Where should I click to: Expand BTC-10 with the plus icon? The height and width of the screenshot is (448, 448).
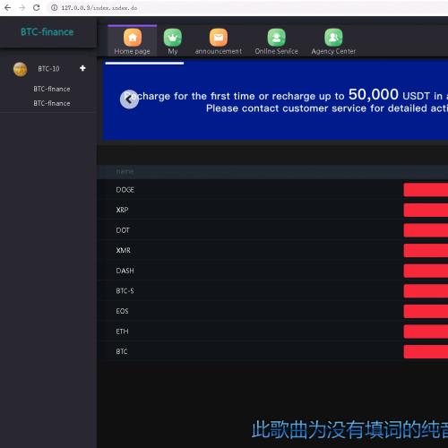[82, 68]
